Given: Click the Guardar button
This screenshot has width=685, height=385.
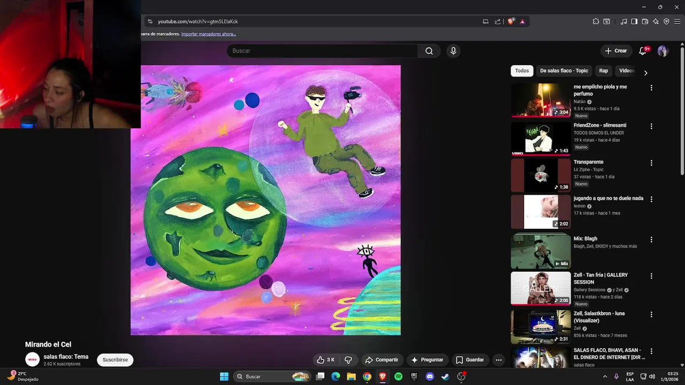Looking at the screenshot, I should (x=470, y=360).
